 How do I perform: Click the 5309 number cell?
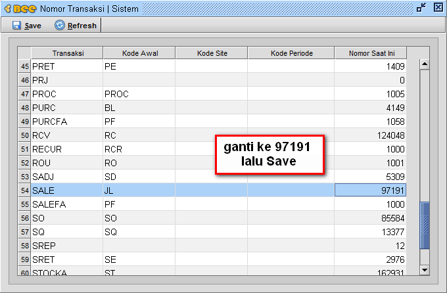pos(370,177)
